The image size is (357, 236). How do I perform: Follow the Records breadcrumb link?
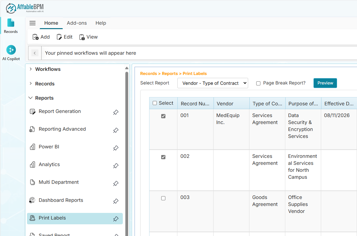click(148, 73)
